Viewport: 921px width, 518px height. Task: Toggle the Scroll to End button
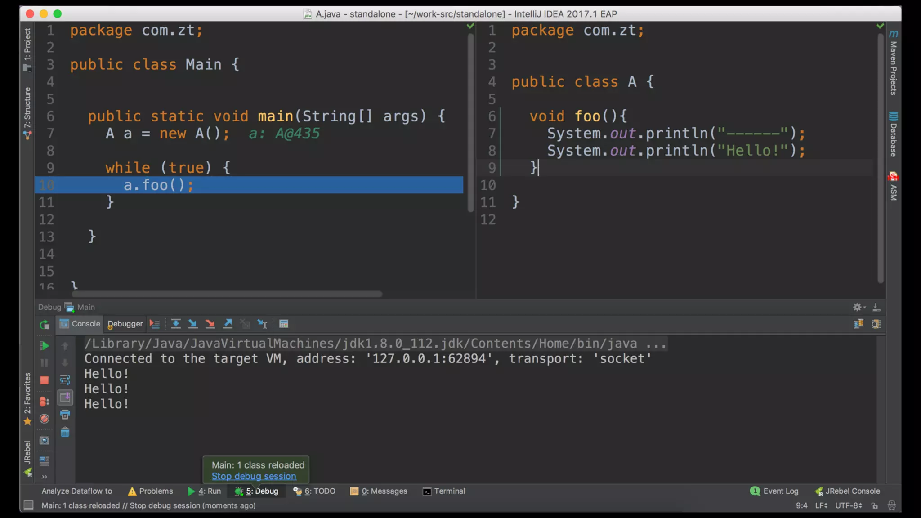[65, 397]
